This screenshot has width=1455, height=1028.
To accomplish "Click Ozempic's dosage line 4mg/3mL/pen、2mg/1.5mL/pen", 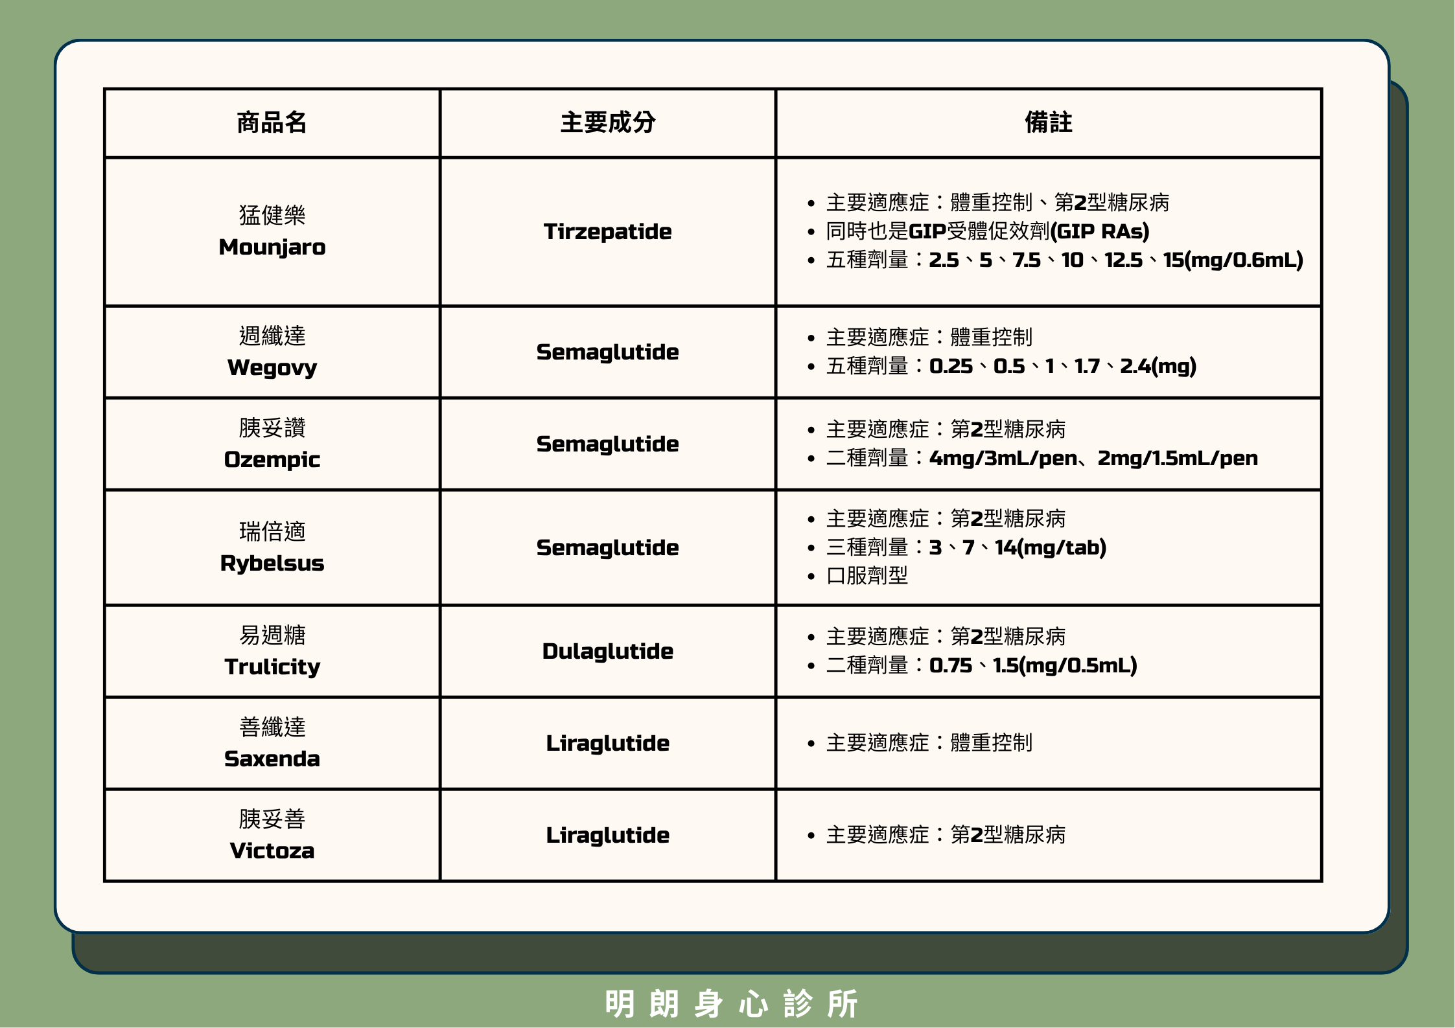I will click(1042, 458).
